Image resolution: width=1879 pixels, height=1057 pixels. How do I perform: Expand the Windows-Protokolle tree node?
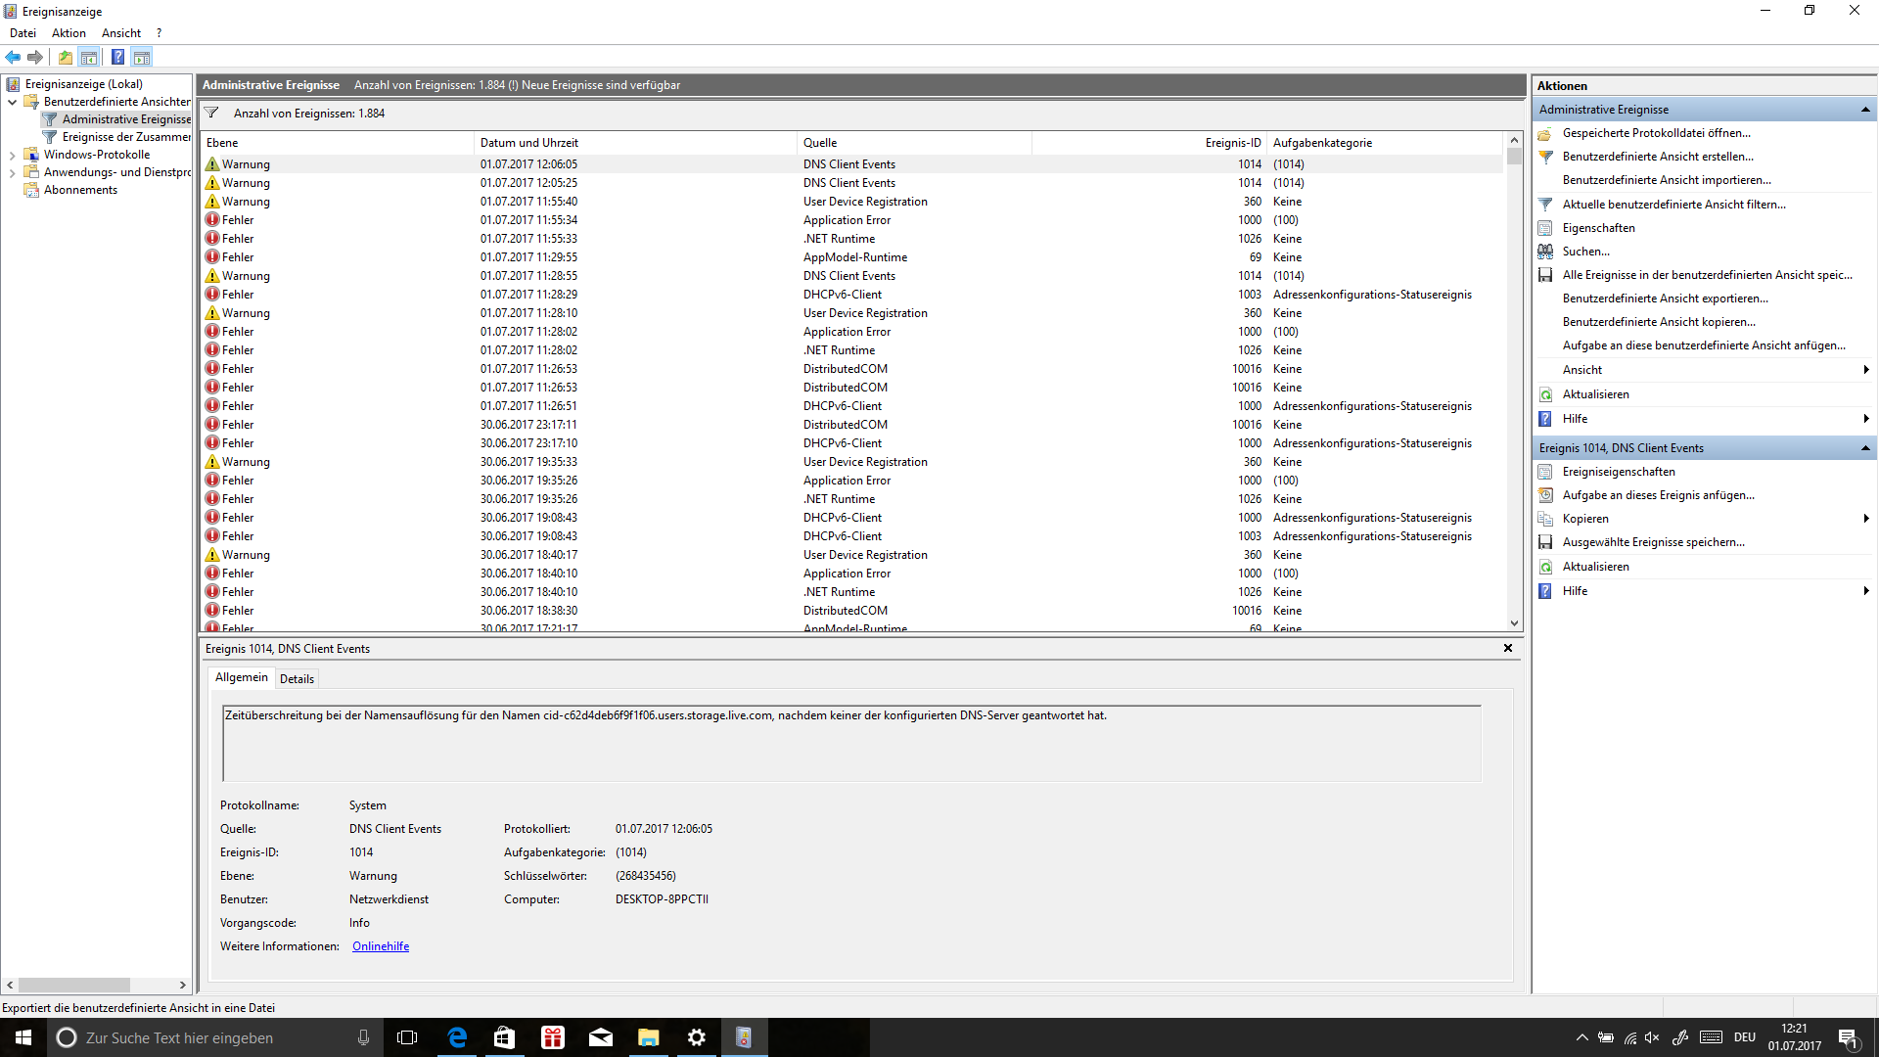12,155
